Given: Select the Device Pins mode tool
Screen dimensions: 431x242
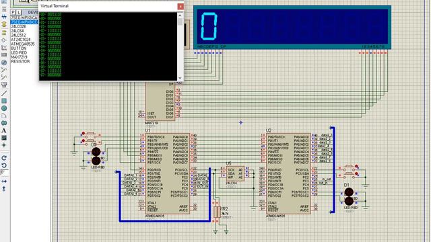Looking at the screenshot, I should tap(4, 40).
